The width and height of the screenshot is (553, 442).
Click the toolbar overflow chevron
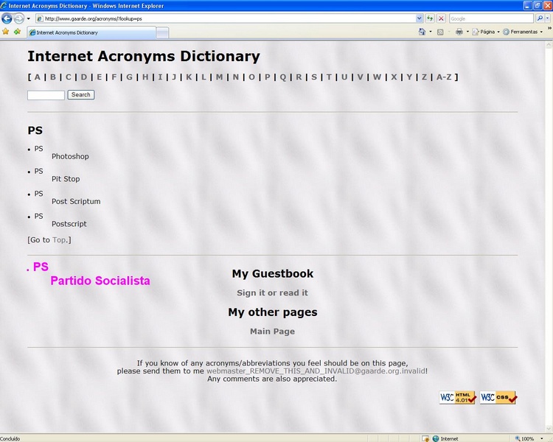[x=549, y=28]
